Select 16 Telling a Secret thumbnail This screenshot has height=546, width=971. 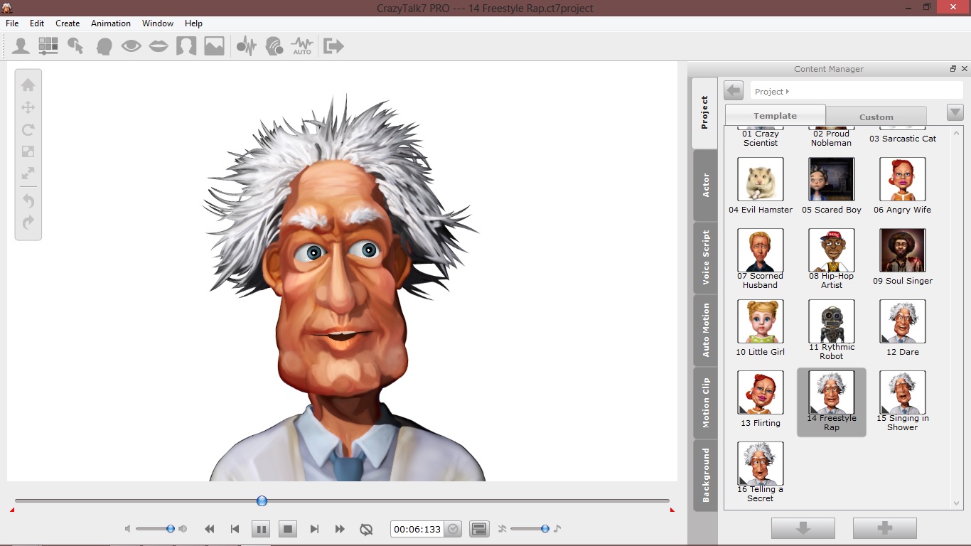(x=761, y=464)
